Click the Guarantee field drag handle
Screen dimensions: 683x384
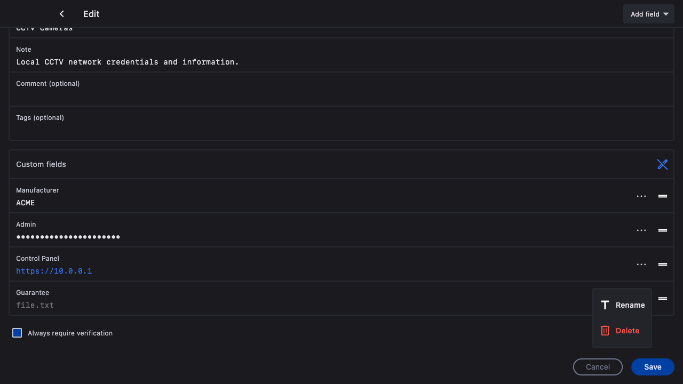click(663, 299)
